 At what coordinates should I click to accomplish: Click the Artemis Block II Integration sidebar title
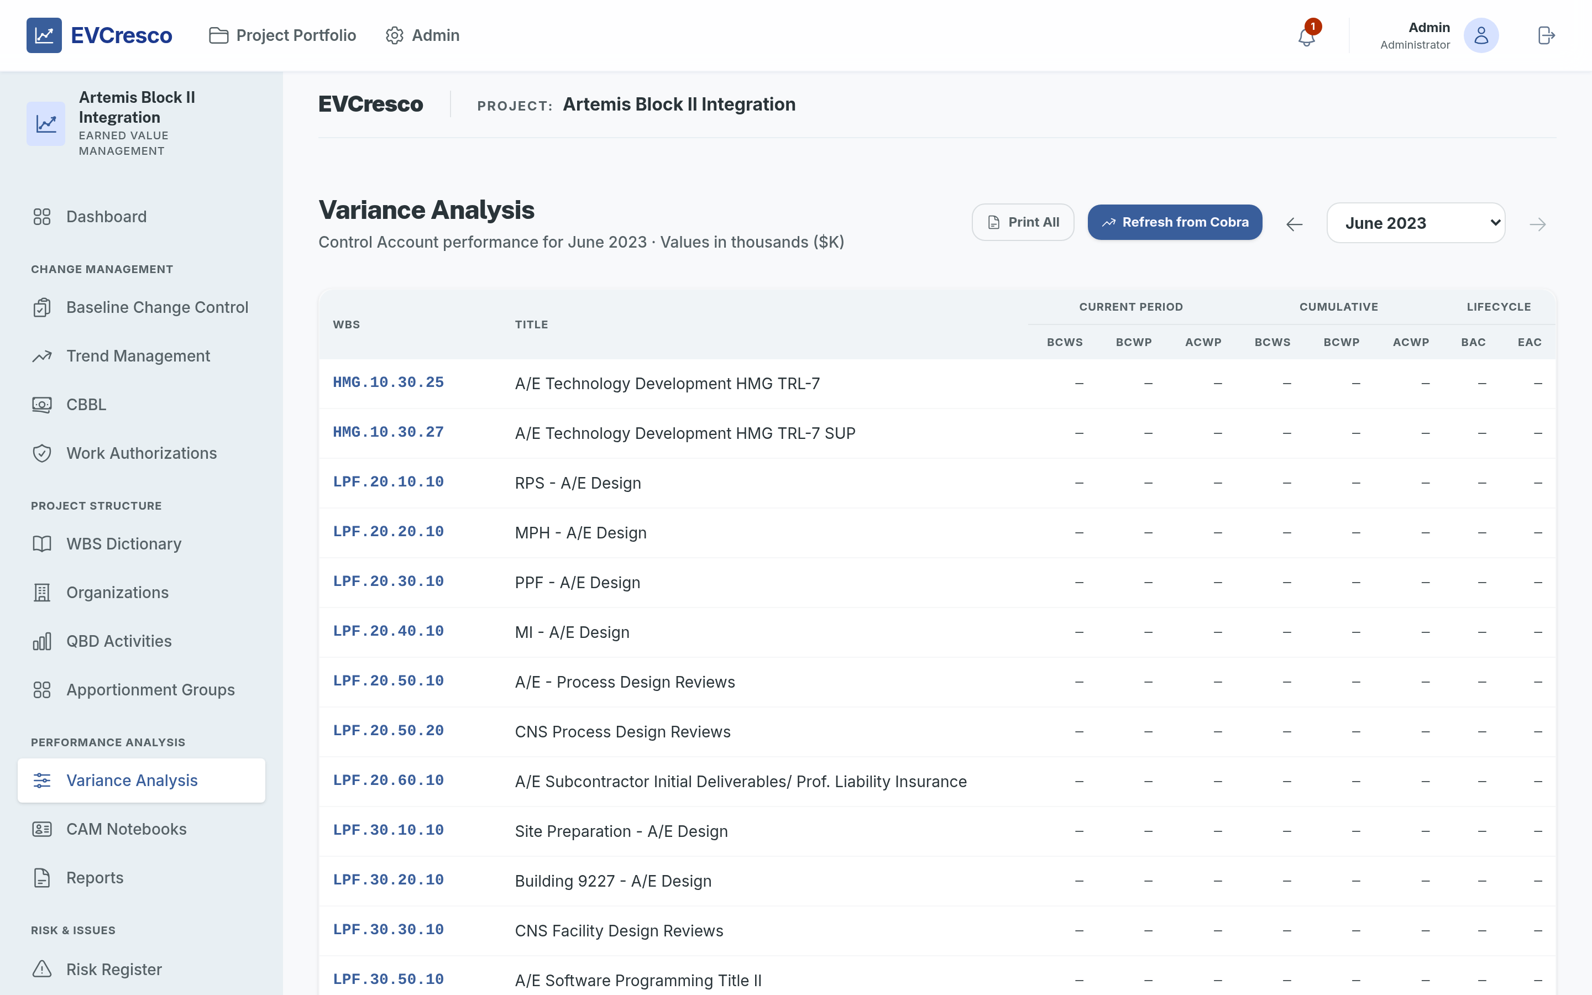click(x=137, y=107)
